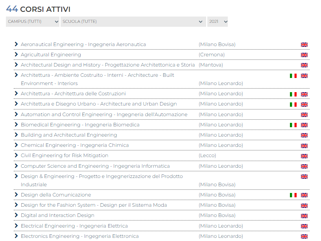
Task: Click UK flag for Electrical Engineering
Action: pos(304,226)
